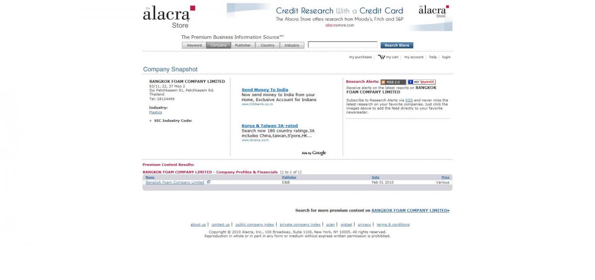The height and width of the screenshot is (280, 595).
Task: Switch to the Industry tab
Action: (x=292, y=45)
